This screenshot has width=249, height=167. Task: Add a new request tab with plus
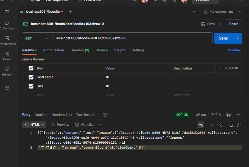pos(71,12)
